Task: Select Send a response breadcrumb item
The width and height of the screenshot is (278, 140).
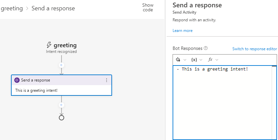Action: pos(53,8)
